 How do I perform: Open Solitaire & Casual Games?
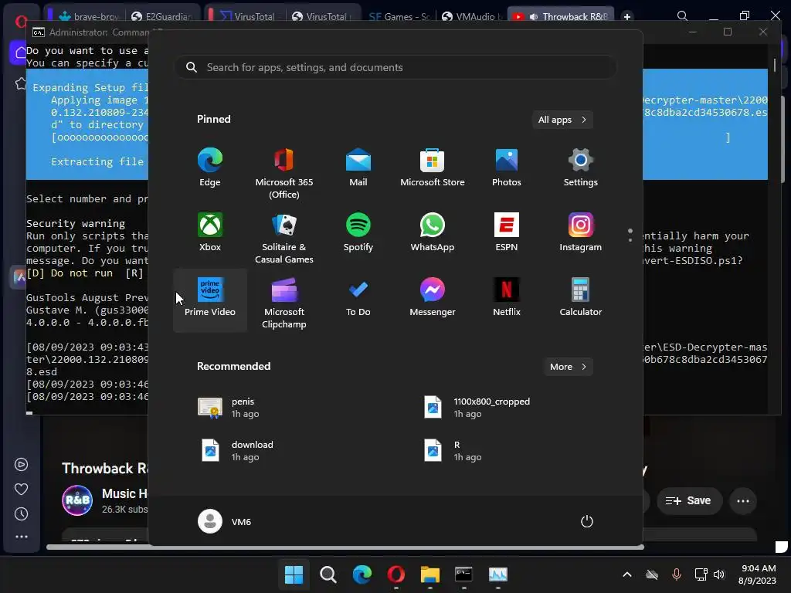point(284,239)
